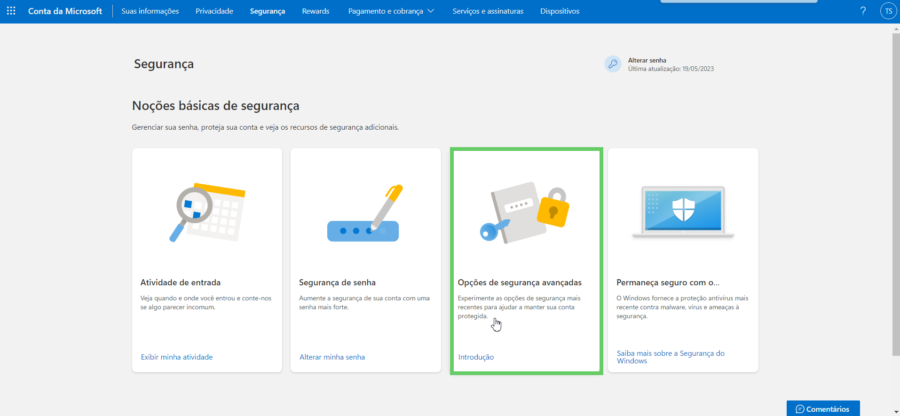Viewport: 900px width, 416px height.
Task: Select the Segurança tab
Action: (x=268, y=11)
